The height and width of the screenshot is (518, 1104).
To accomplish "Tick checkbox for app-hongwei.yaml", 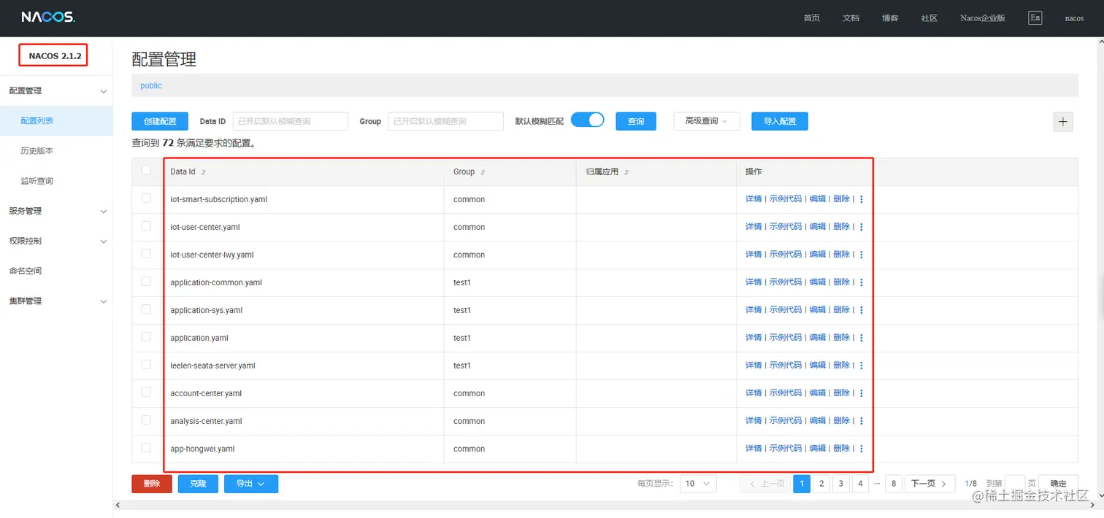I will click(x=146, y=447).
